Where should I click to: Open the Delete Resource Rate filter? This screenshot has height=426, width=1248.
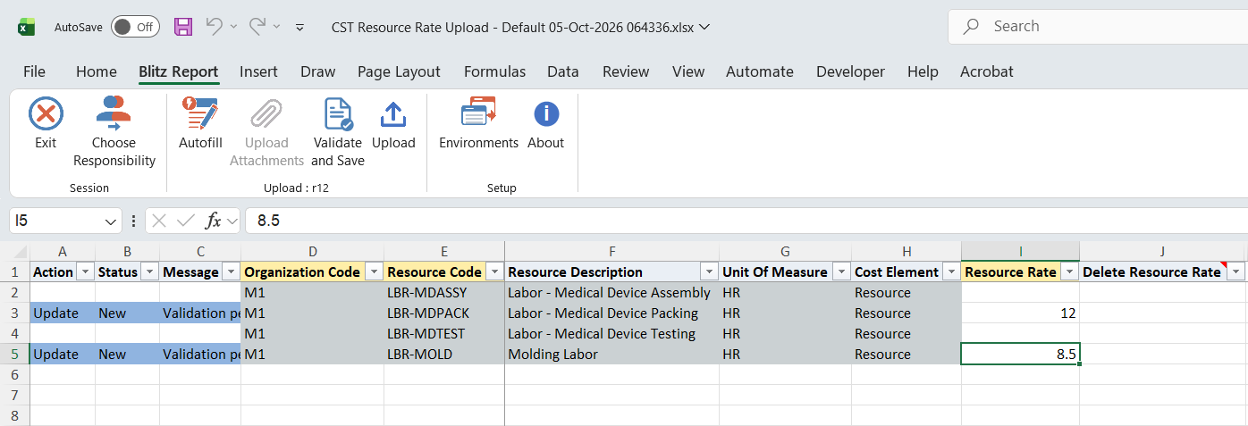(x=1236, y=271)
